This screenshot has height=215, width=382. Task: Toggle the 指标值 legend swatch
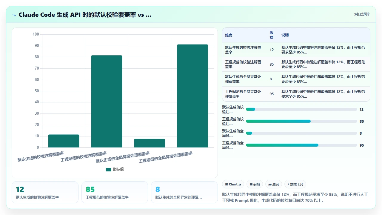click(108, 169)
